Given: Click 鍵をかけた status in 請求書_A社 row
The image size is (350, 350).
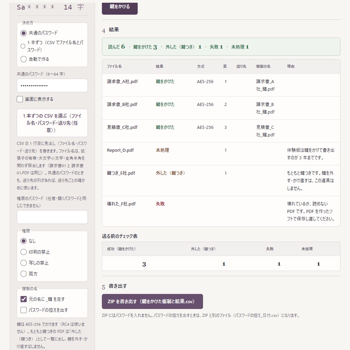Looking at the screenshot, I should pos(165,81).
